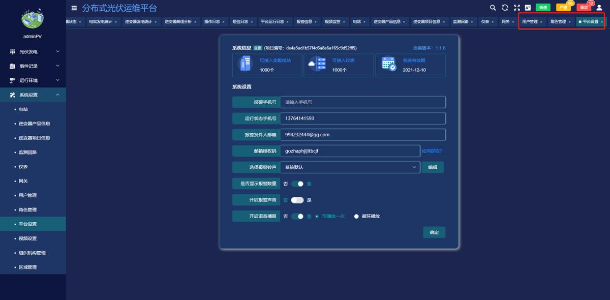Close the 视频监控 tab
The height and width of the screenshot is (300, 610).
(x=344, y=22)
